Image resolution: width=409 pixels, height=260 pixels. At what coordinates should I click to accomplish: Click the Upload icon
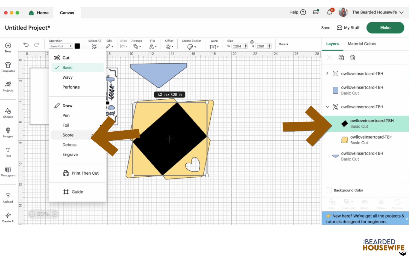(8, 198)
